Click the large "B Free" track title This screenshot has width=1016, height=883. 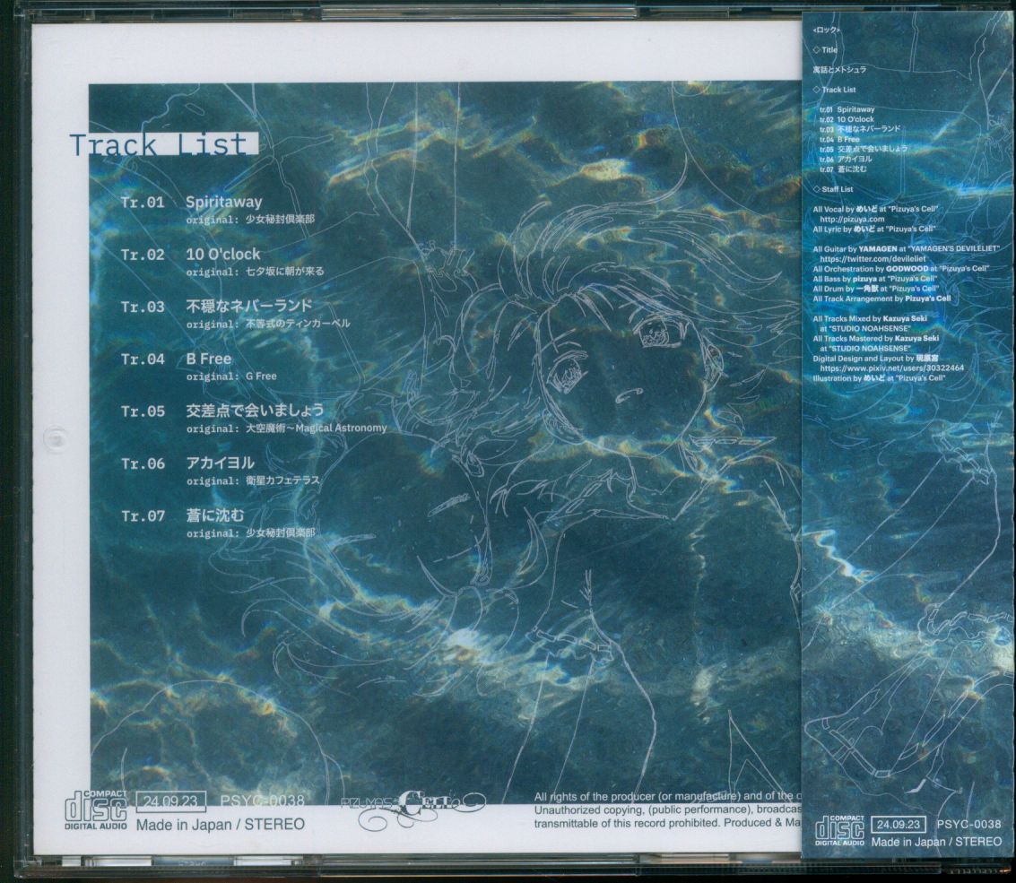coord(208,359)
